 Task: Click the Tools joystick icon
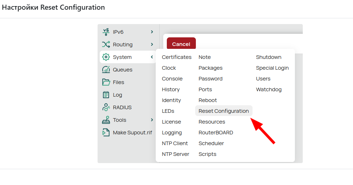pyautogui.click(x=106, y=120)
